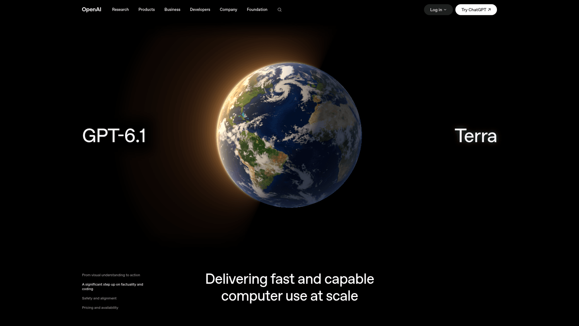Click the OpenAI logo
This screenshot has width=579, height=326.
point(91,10)
